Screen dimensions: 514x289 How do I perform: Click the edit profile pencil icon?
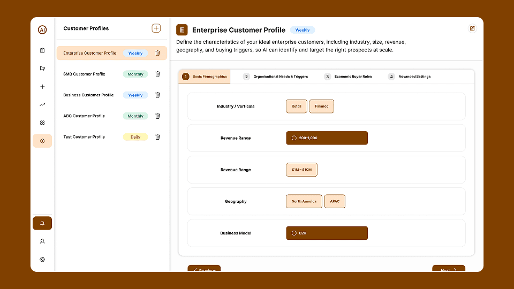coord(472,29)
